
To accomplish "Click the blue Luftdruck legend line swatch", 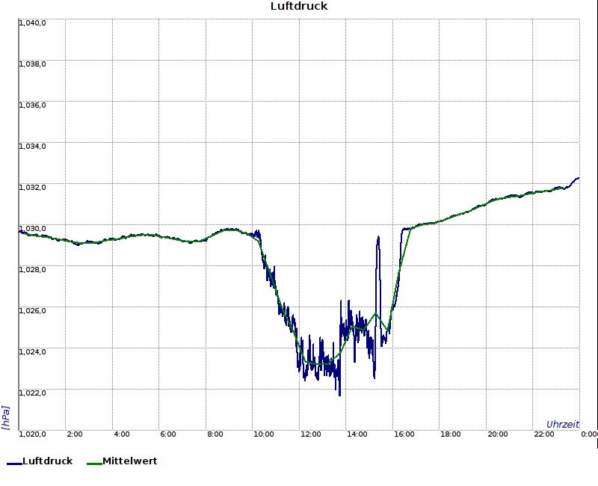I will [x=14, y=464].
